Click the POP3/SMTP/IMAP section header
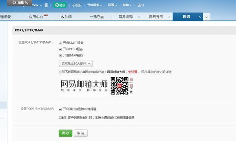Viewport: 236px width, 144px height. [29, 30]
